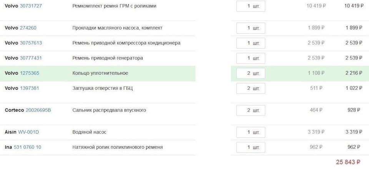Open part number link 30731727

coord(31,6)
